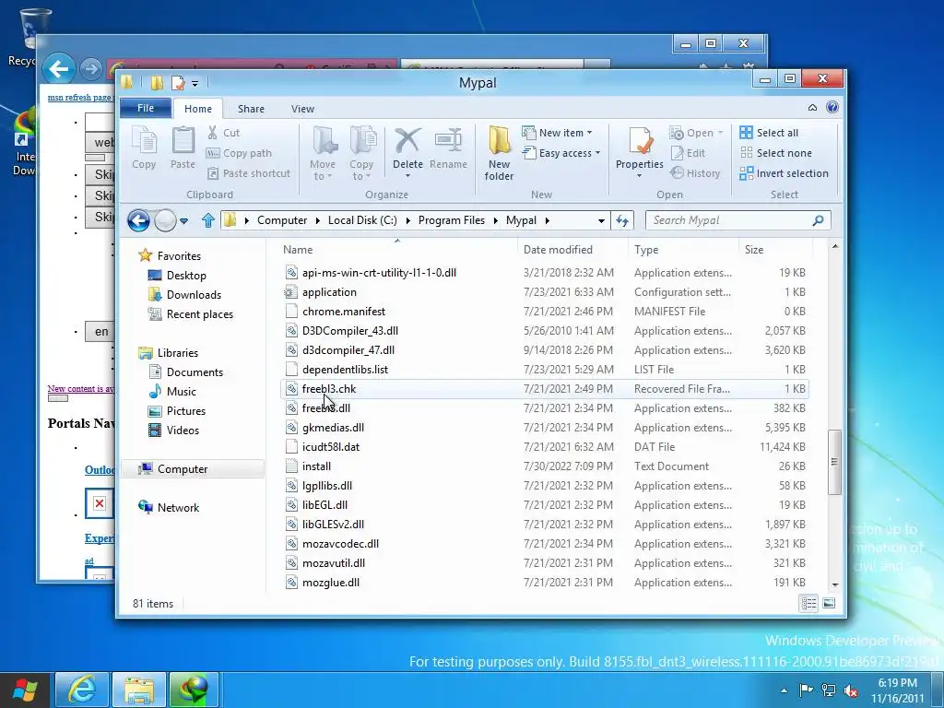
Task: Click the Start button
Action: [x=25, y=690]
